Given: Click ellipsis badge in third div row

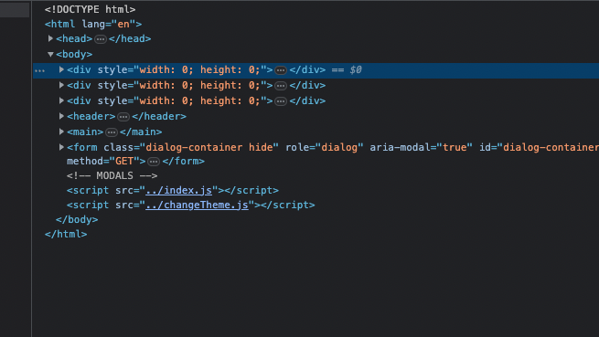Looking at the screenshot, I should [x=281, y=101].
